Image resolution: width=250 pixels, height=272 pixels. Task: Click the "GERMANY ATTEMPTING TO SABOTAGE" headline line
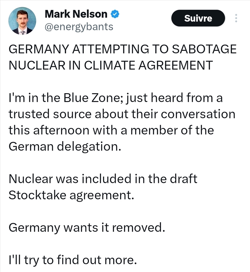pyautogui.click(x=122, y=49)
